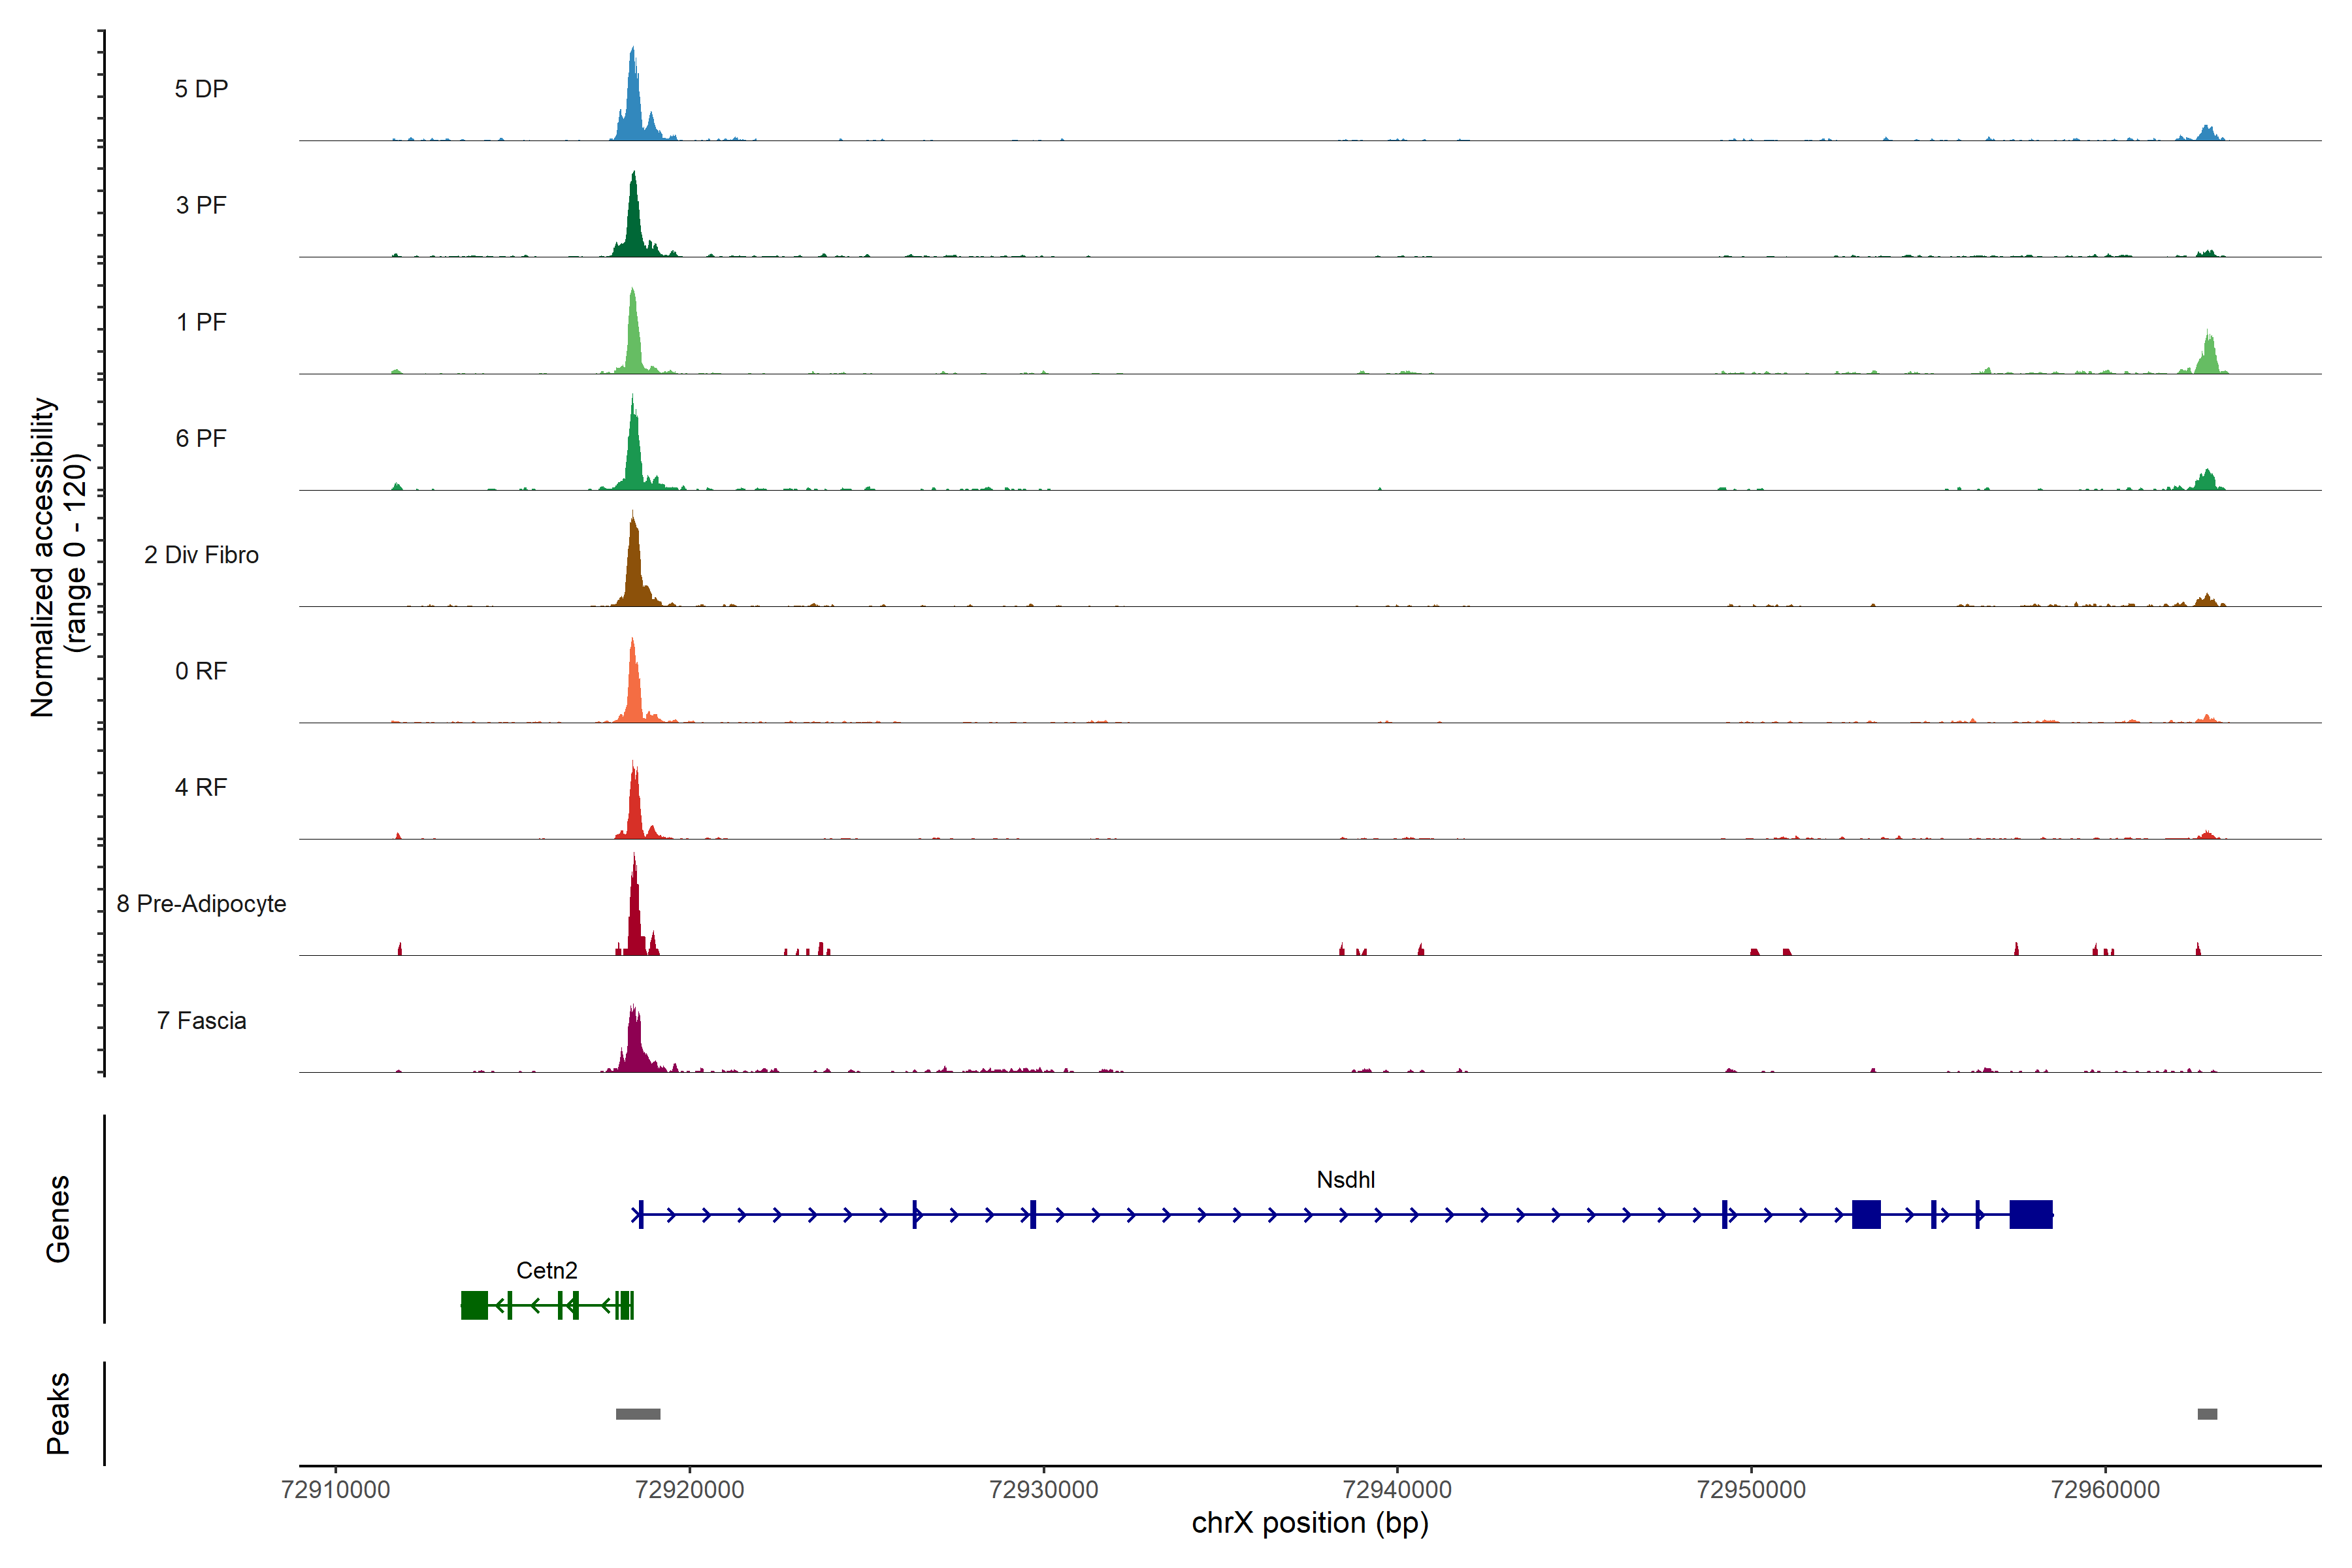Click the 2 Div Fibro track label
This screenshot has height=1568, width=2352.
tap(201, 555)
